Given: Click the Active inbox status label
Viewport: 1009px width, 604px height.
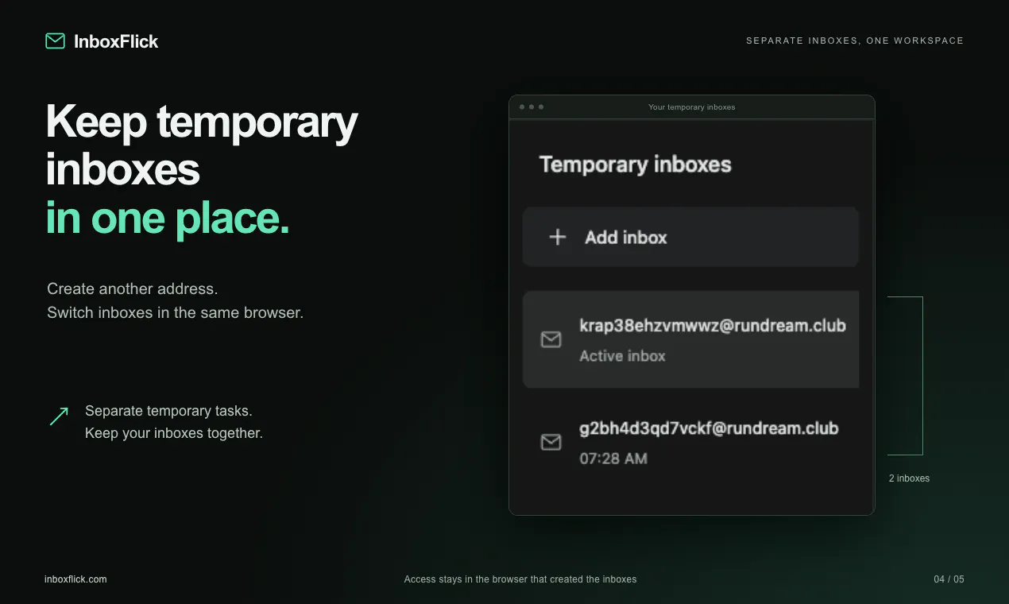Looking at the screenshot, I should tap(622, 356).
